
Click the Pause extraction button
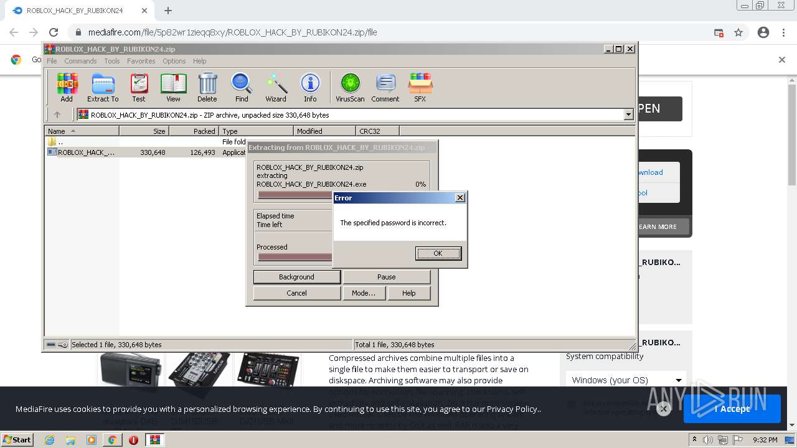pos(386,277)
